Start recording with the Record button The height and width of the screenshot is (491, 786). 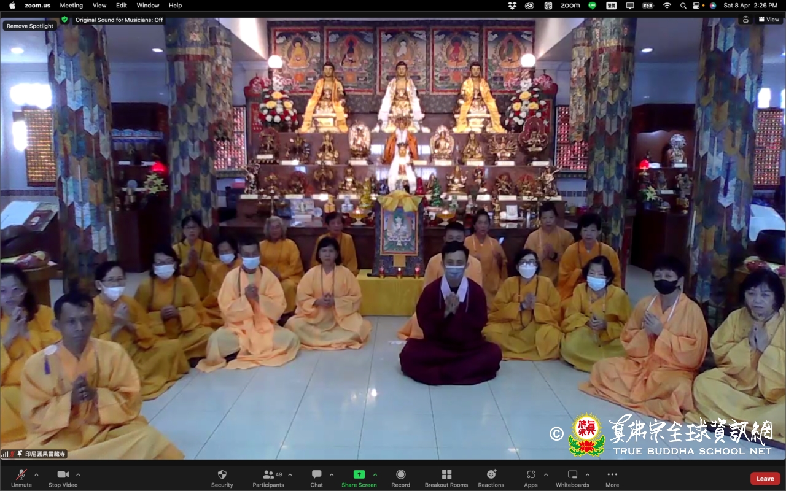tap(400, 475)
